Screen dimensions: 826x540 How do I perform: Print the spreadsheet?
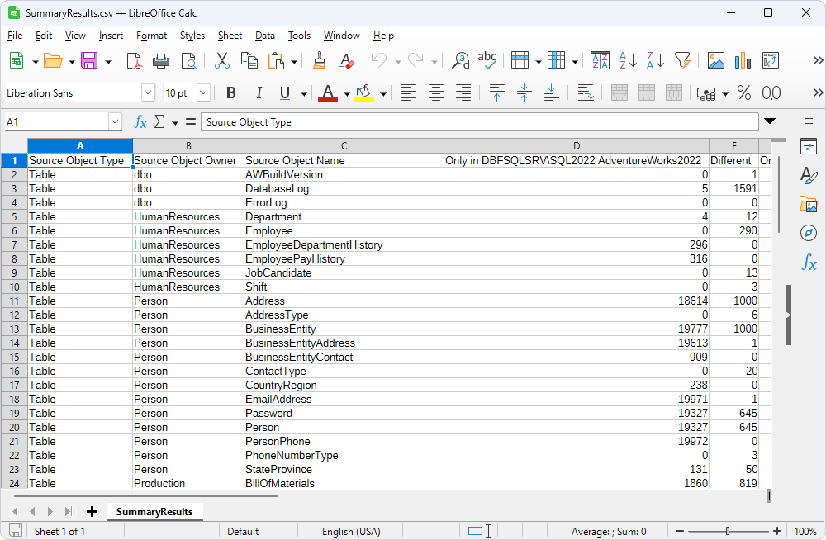coord(161,60)
